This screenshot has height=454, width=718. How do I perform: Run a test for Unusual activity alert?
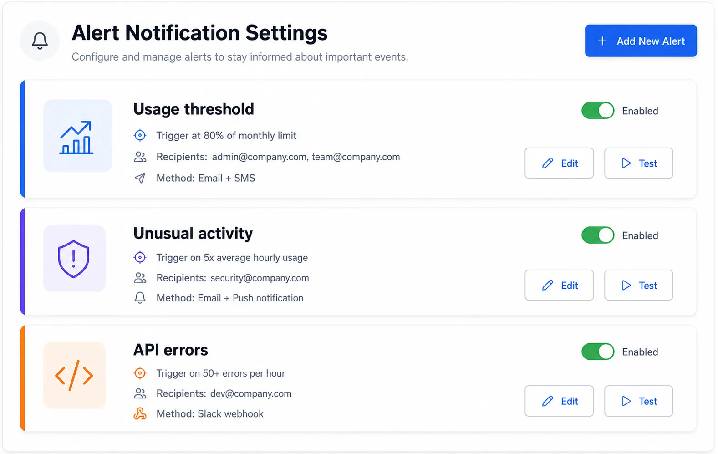638,285
